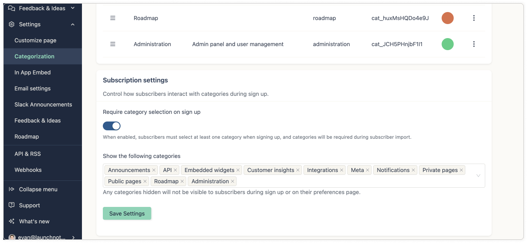Remove the Integrations tag from categories

coord(342,170)
